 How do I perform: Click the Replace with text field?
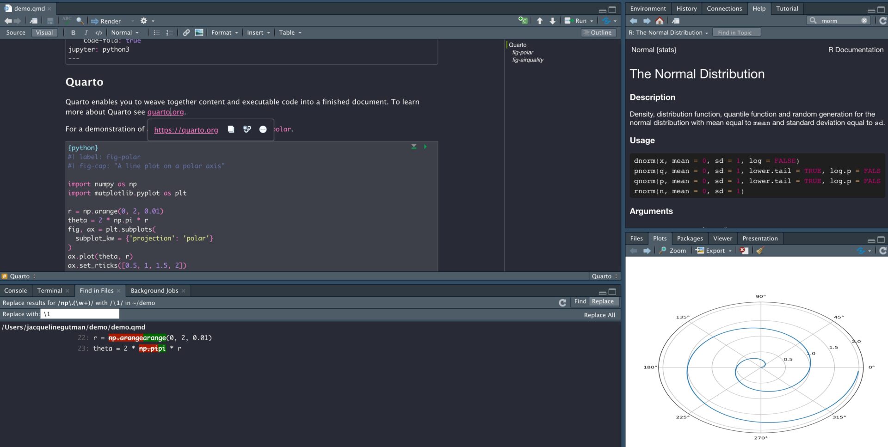click(x=80, y=314)
